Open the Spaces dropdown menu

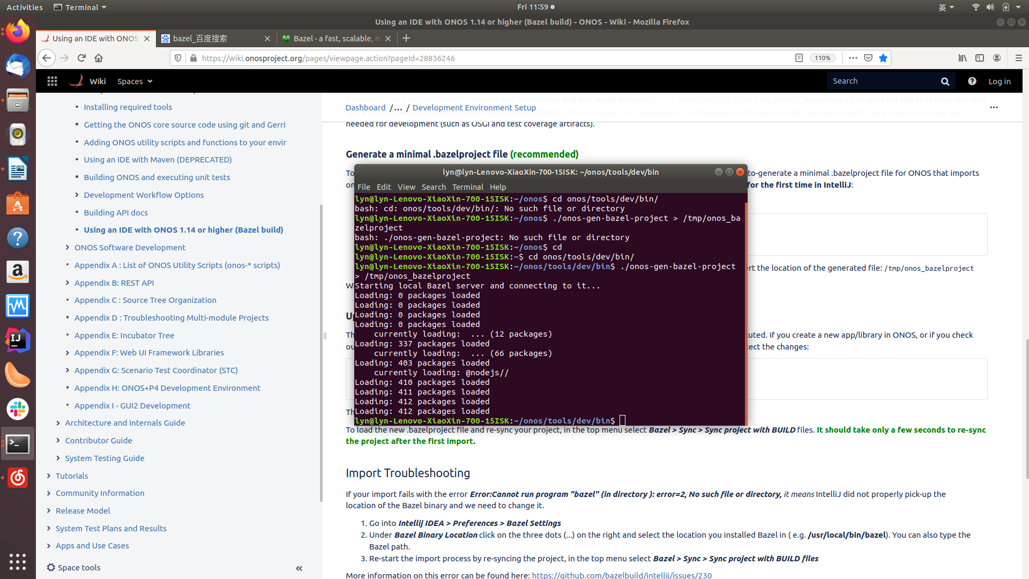tap(135, 81)
